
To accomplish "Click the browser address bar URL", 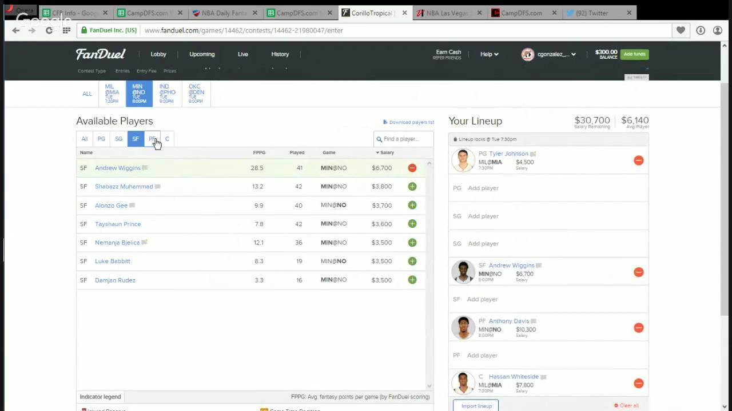I will [244, 30].
